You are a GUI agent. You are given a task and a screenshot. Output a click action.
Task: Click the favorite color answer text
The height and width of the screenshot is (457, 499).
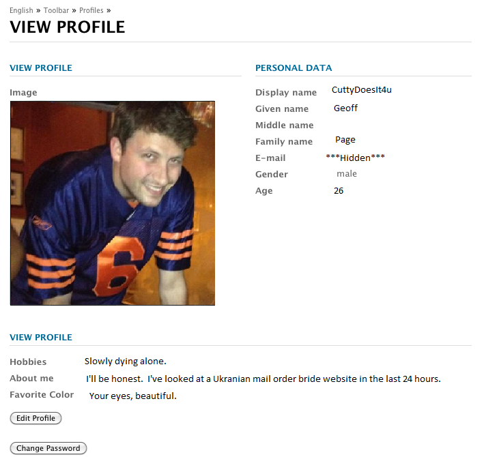pyautogui.click(x=133, y=396)
